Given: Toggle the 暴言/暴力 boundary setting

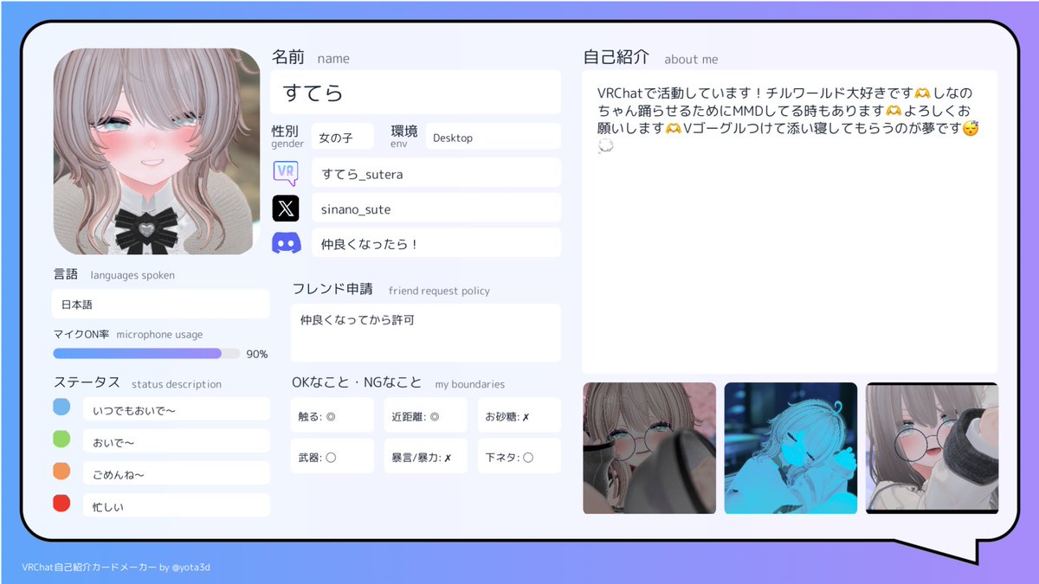Looking at the screenshot, I should (425, 455).
